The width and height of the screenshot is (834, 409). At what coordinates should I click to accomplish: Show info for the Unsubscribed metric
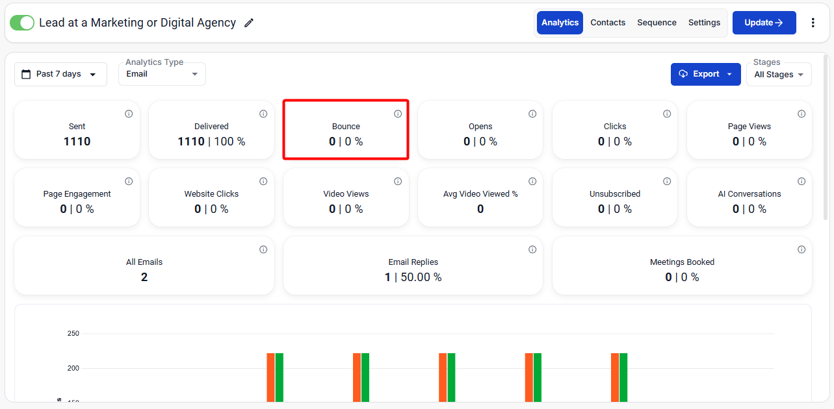[667, 181]
